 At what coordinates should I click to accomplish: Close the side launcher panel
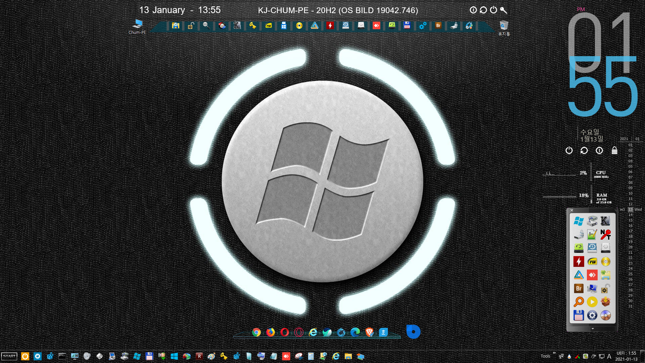pos(572,210)
